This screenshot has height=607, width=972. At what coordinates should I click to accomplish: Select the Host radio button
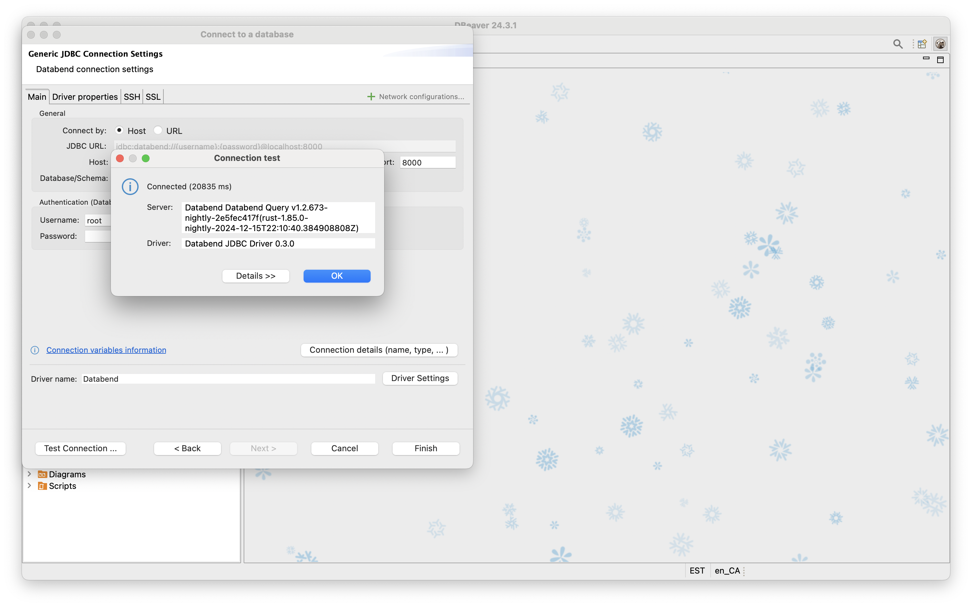click(x=119, y=130)
